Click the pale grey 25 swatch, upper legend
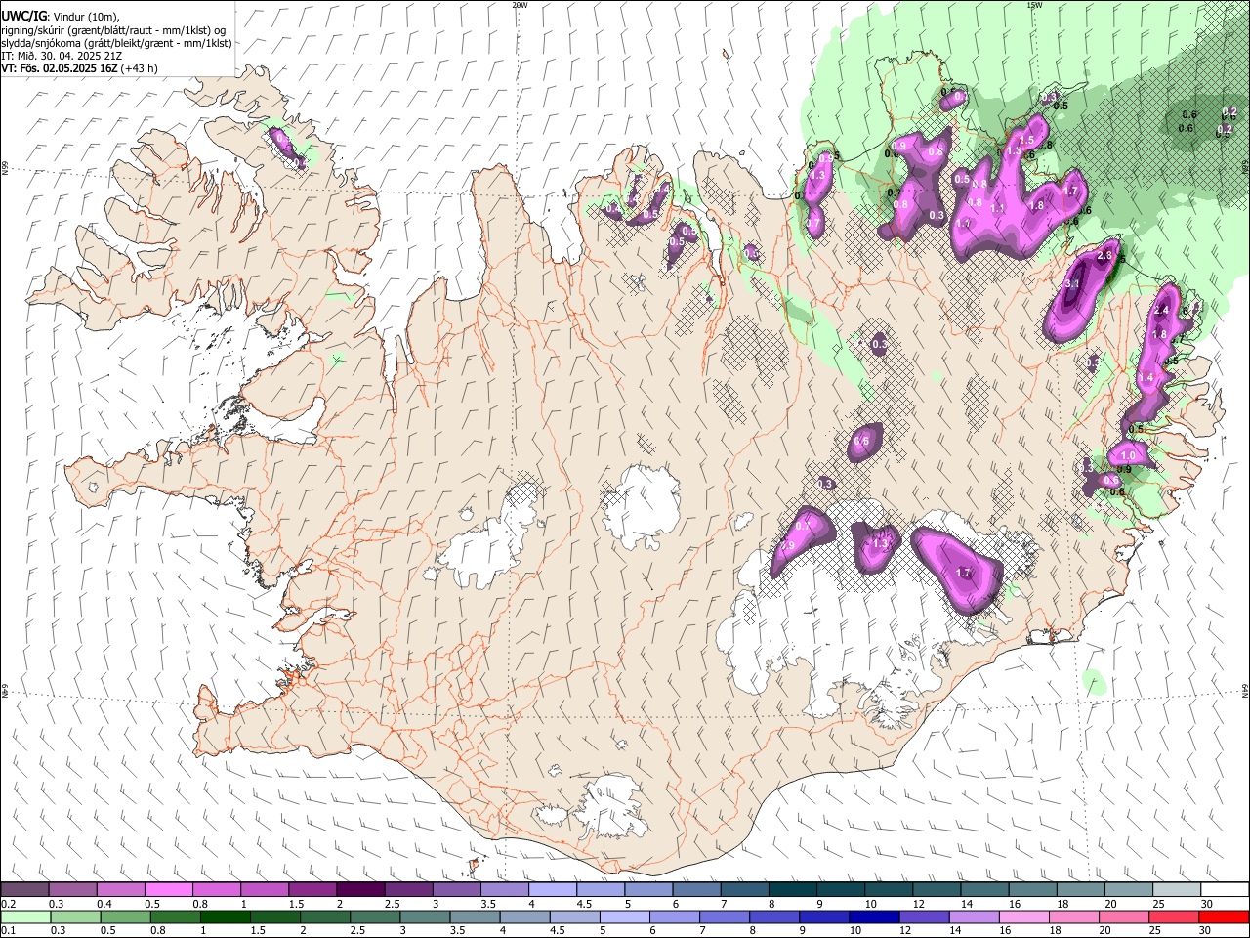 click(1175, 889)
